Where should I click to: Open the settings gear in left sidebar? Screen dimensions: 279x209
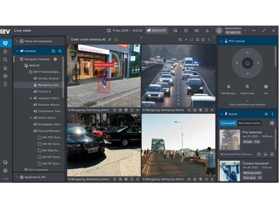[x=5, y=171]
